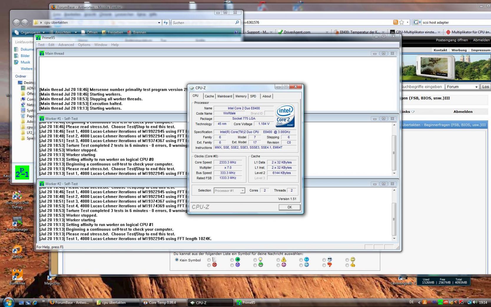Open the Prime95 Advanced menu

tap(66, 45)
